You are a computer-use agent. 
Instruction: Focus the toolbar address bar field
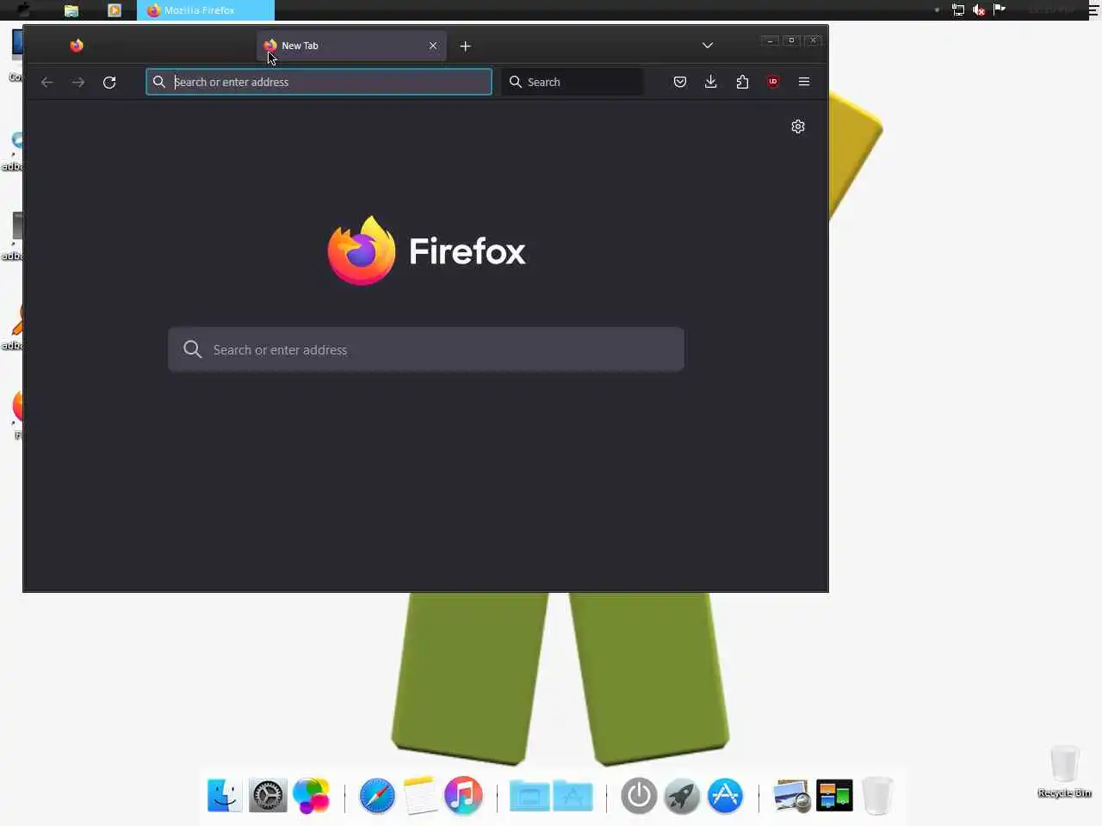(319, 82)
